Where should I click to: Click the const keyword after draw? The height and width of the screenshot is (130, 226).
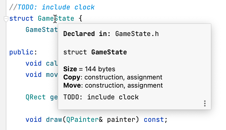[154, 120]
